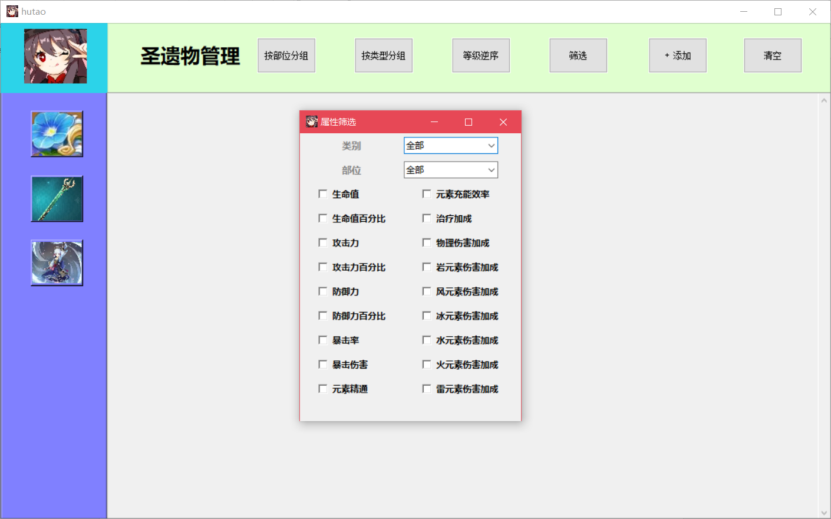Open the 筛选 filter button
Screen dimensions: 831x519
click(578, 55)
